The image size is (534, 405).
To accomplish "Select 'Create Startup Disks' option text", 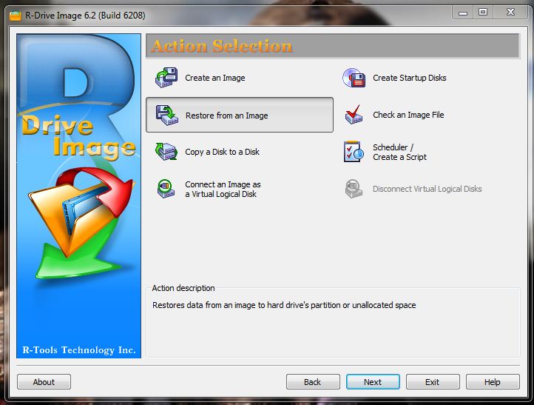I will point(409,78).
